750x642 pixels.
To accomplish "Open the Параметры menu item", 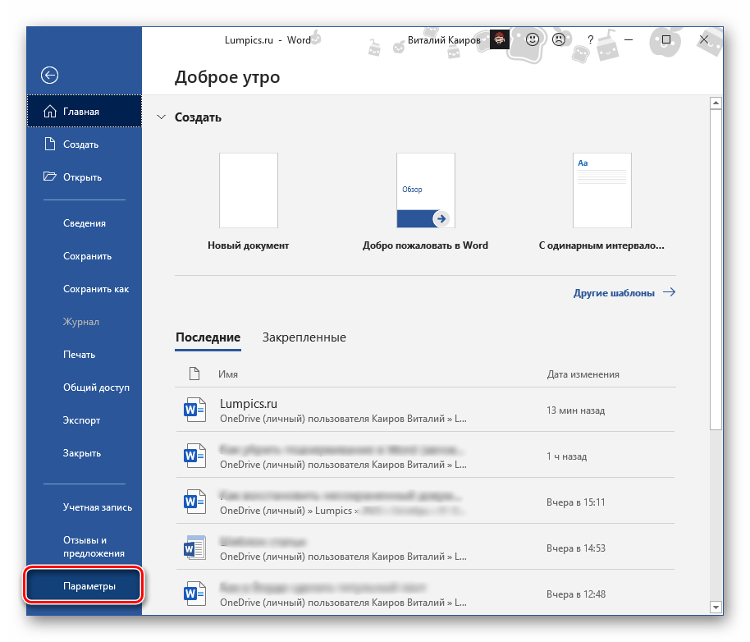I will coord(85,586).
